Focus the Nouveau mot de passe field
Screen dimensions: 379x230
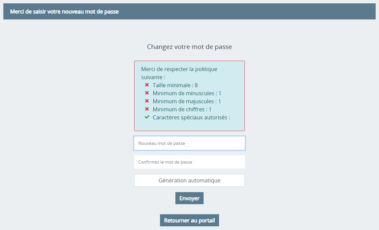(189, 143)
